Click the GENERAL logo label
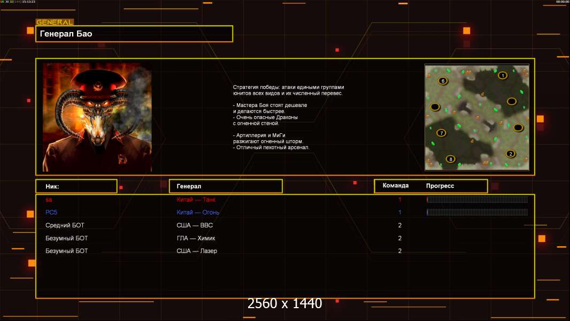Image resolution: width=570 pixels, height=321 pixels. (54, 22)
